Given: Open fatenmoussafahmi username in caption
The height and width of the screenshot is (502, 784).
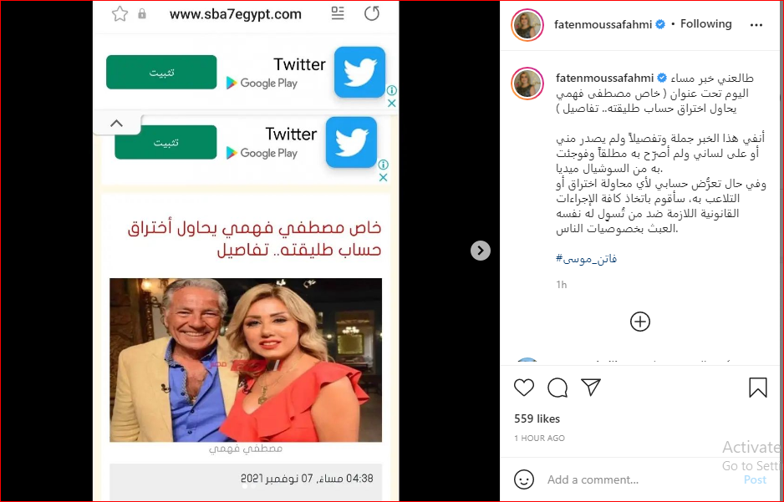Looking at the screenshot, I should (x=604, y=78).
